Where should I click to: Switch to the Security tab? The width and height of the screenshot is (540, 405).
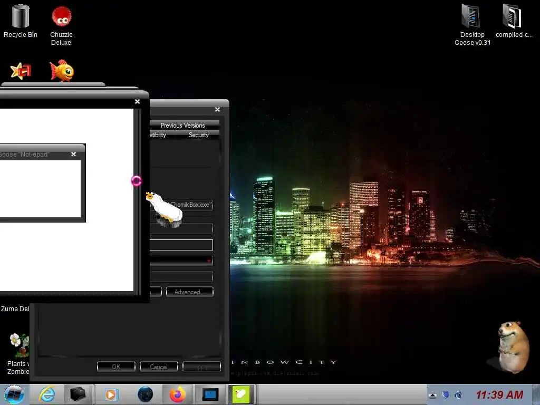tap(199, 135)
